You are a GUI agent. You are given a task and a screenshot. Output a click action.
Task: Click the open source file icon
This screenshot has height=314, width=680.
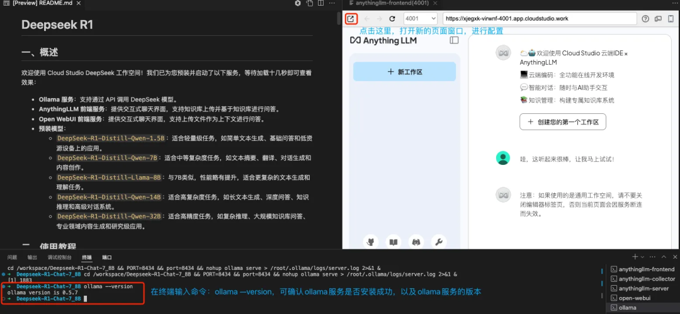[x=310, y=4]
